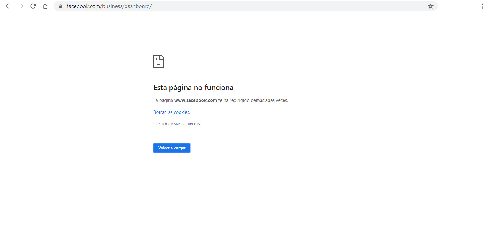
Task: Go forward using the forward arrow
Action: pos(21,6)
